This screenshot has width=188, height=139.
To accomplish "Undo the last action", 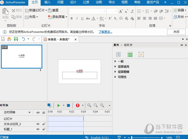I will tap(23, 39).
